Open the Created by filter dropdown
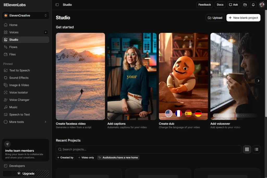The height and width of the screenshot is (178, 267). 65,158
